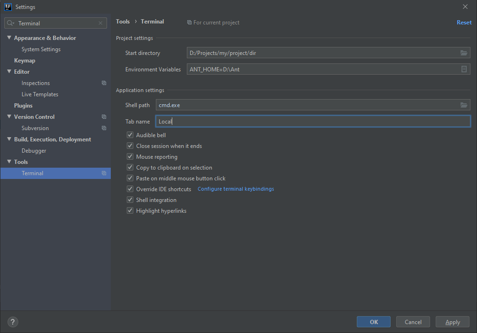The width and height of the screenshot is (477, 333).
Task: Open the Help question mark icon
Action: point(12,322)
